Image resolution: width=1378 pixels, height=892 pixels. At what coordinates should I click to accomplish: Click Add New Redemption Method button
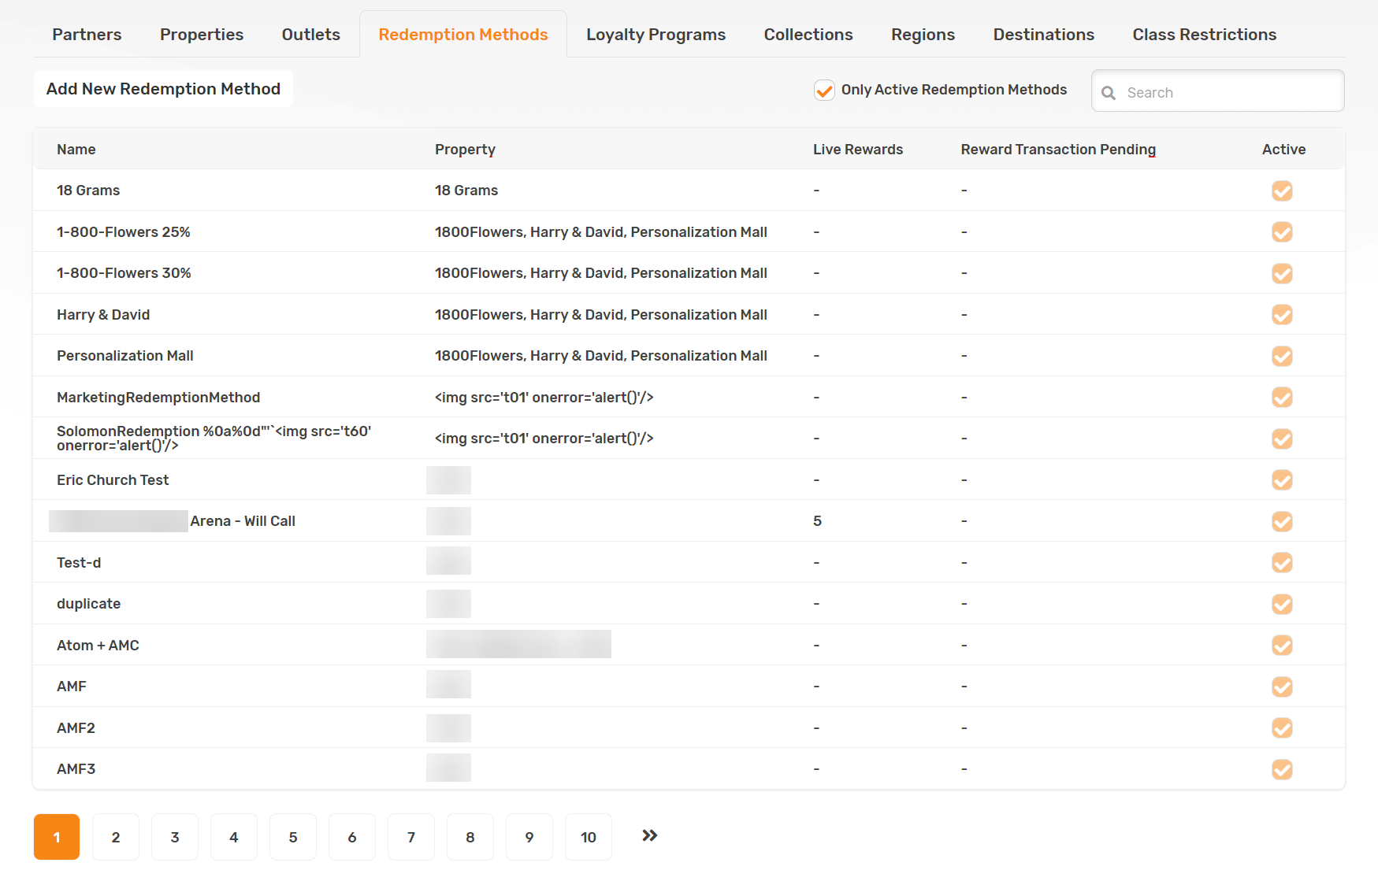click(x=163, y=89)
